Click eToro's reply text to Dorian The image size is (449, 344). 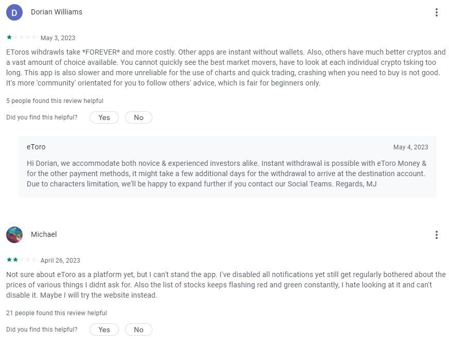[x=227, y=174]
